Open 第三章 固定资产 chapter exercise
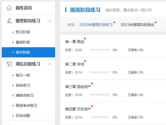Image resolution: width=166 pixels, height=125 pixels. coord(78,87)
